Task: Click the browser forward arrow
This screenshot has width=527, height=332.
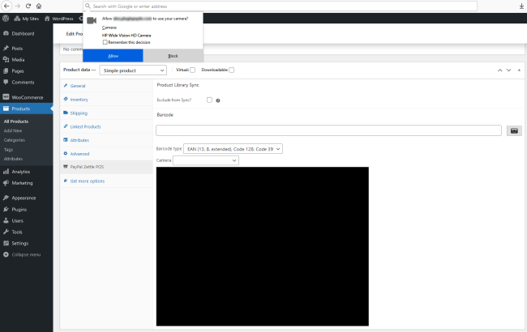Action: pyautogui.click(x=18, y=6)
